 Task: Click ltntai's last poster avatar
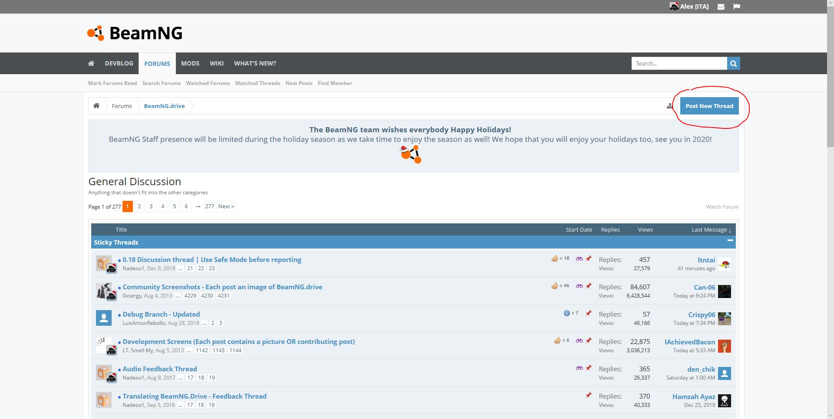(725, 264)
